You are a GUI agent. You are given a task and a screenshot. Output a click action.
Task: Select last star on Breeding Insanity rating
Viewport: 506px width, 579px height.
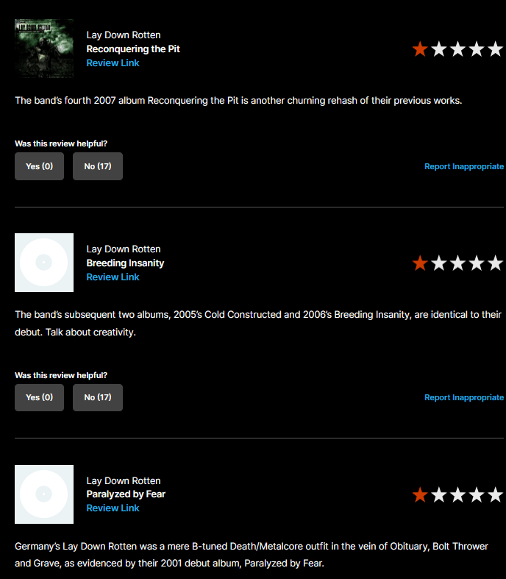pyautogui.click(x=495, y=263)
